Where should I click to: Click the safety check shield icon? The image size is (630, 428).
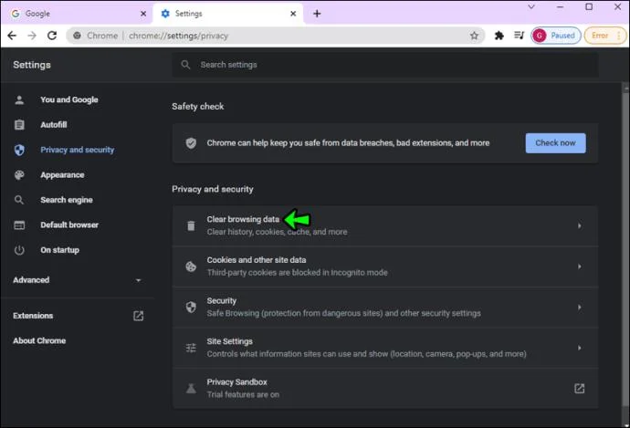point(191,143)
